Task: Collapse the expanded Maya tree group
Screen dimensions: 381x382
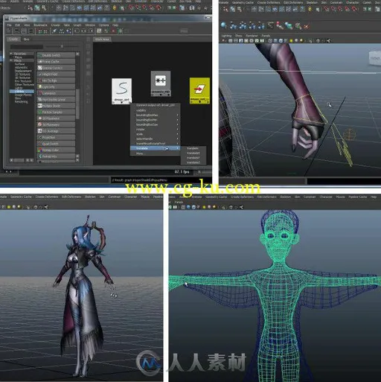Action: pos(10,60)
